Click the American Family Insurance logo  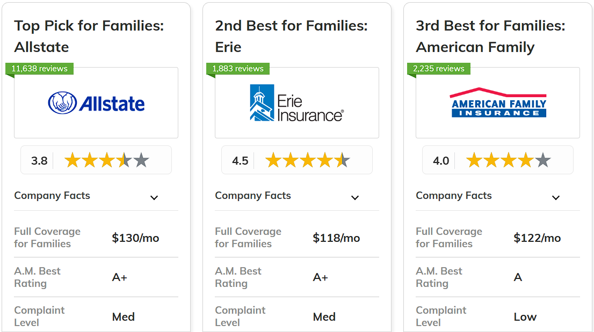point(498,102)
